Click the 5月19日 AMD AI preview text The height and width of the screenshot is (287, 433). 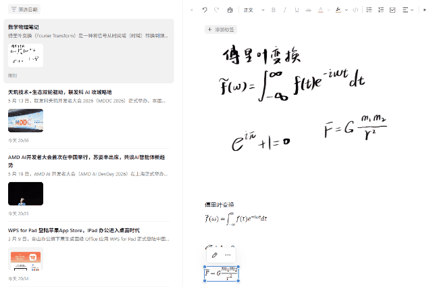point(88,174)
